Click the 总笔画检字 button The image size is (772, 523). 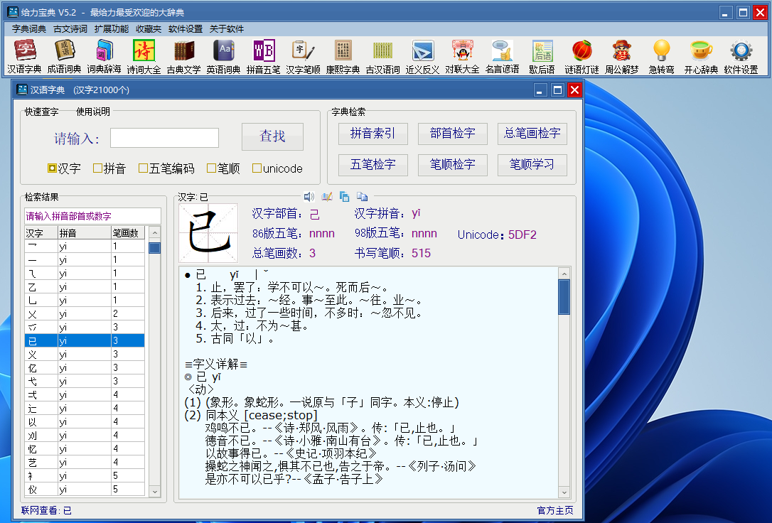(532, 134)
